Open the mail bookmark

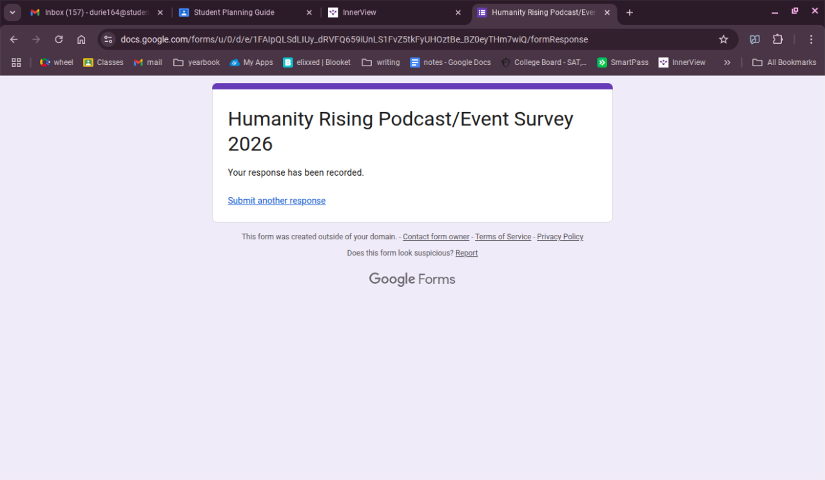coord(148,62)
